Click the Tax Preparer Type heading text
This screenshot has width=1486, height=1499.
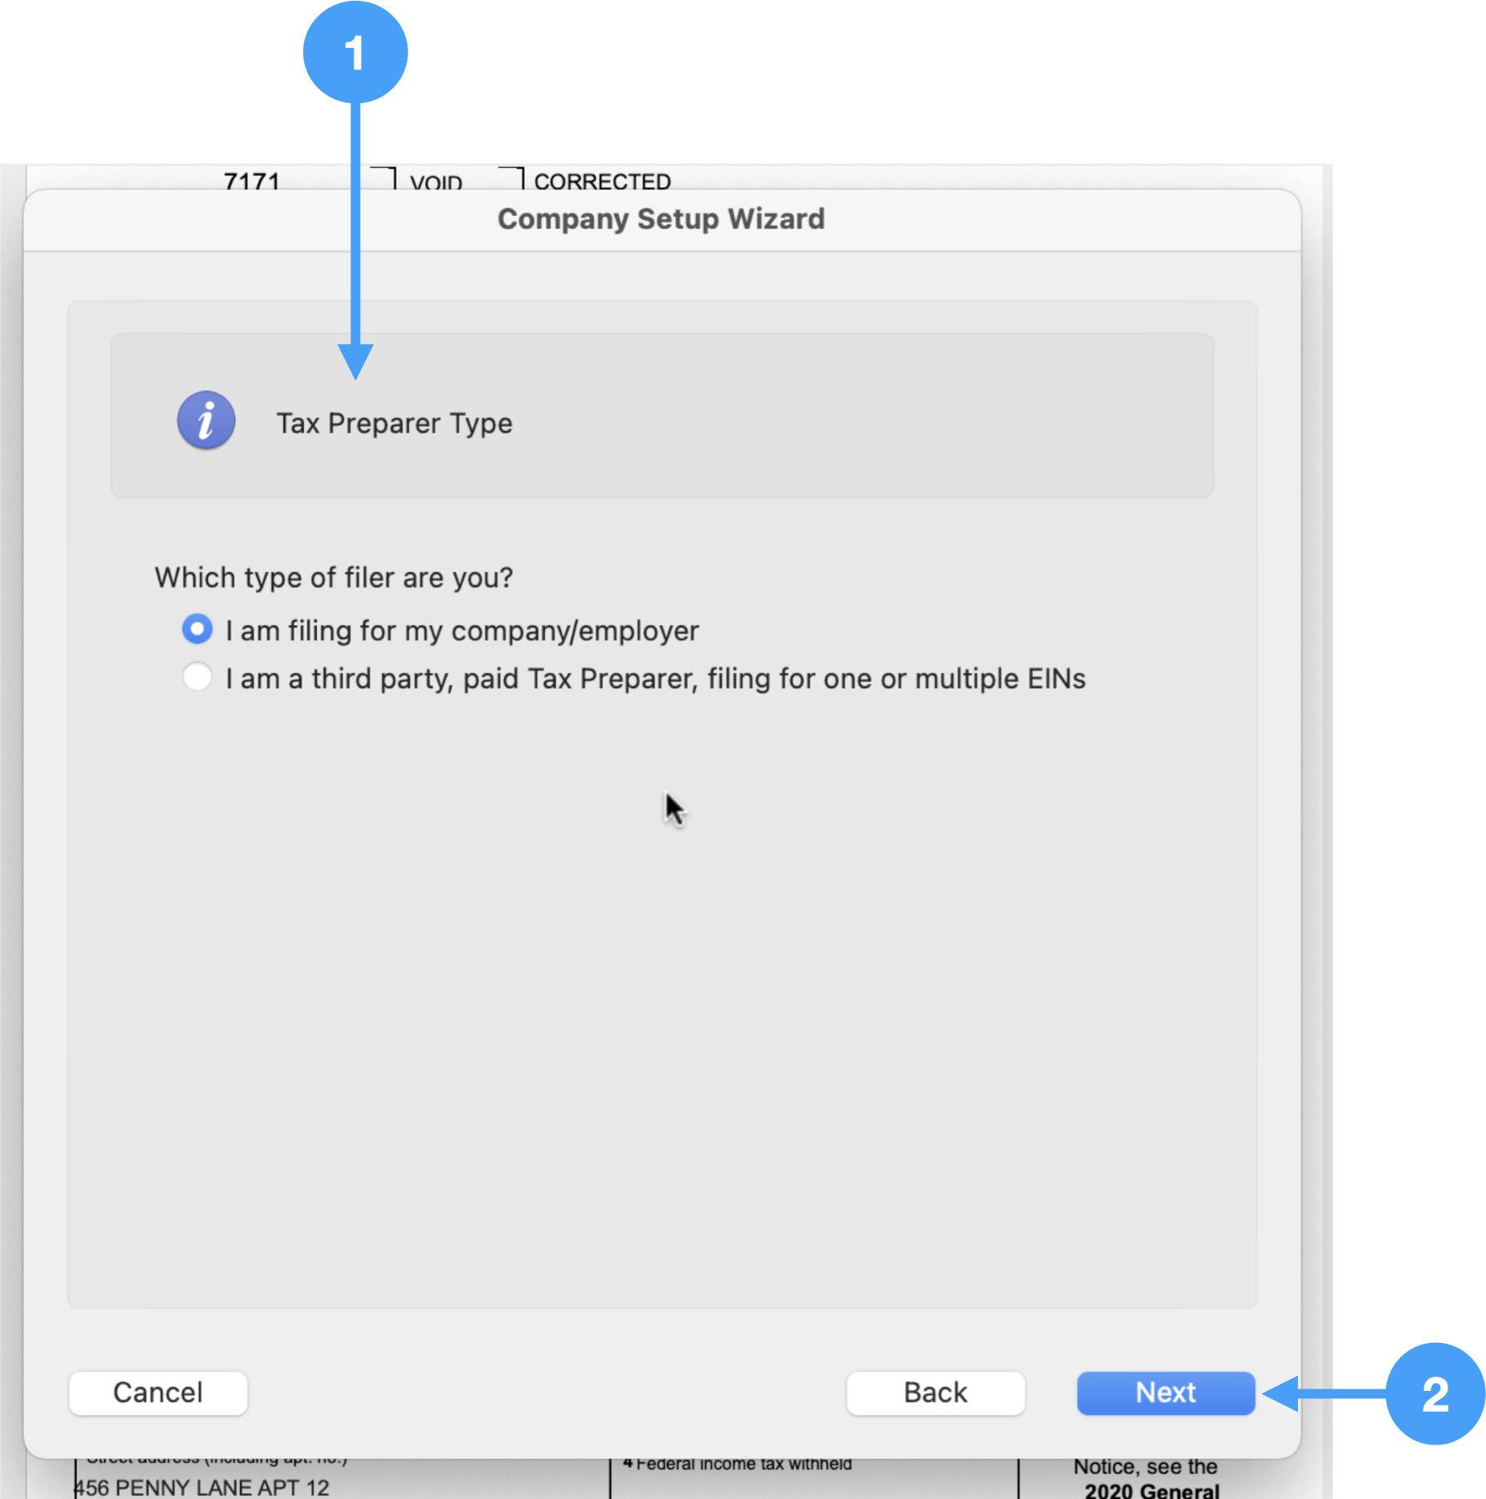(x=394, y=423)
